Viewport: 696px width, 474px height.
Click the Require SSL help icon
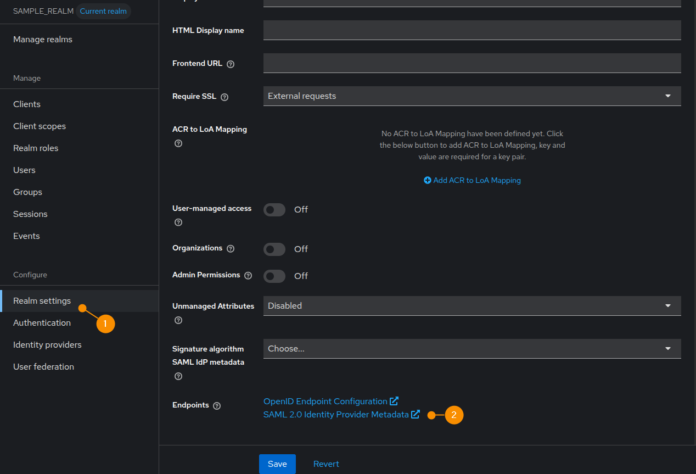pos(224,97)
